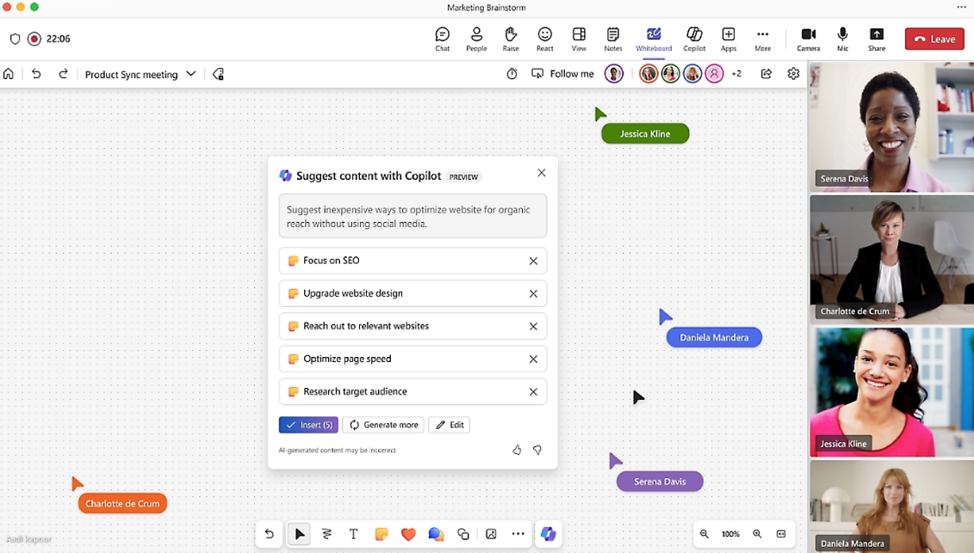Insert image using picture tool
The height and width of the screenshot is (553, 974).
pos(491,534)
